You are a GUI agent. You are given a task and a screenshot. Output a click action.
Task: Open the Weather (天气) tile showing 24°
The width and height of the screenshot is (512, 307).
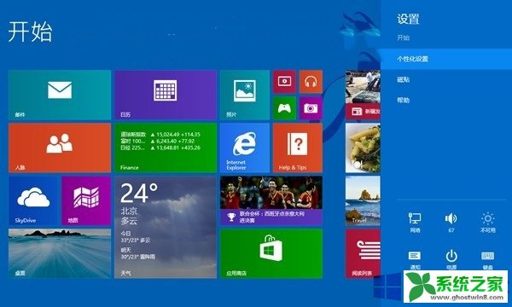[x=166, y=227]
